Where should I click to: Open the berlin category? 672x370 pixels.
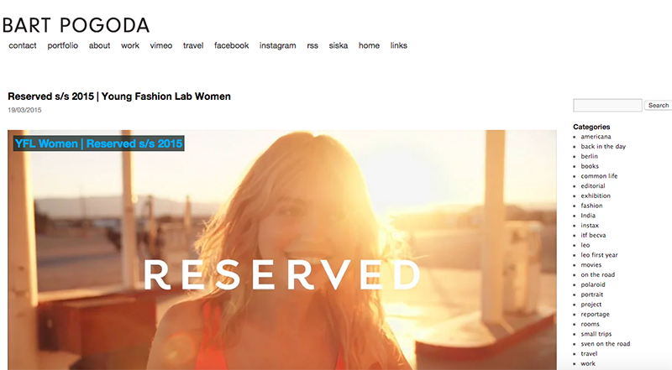tap(590, 156)
